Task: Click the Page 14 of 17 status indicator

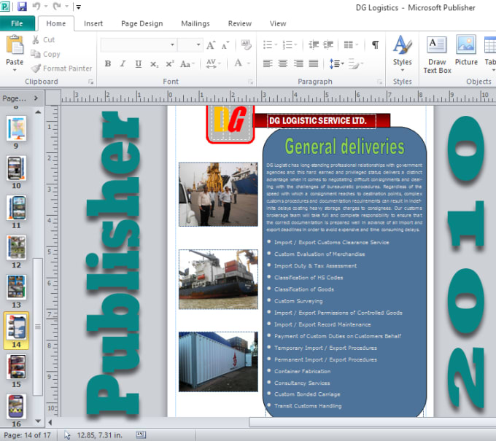Action: pos(27,435)
